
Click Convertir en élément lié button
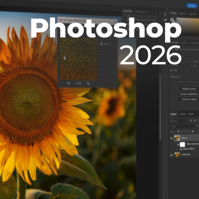pos(189,94)
